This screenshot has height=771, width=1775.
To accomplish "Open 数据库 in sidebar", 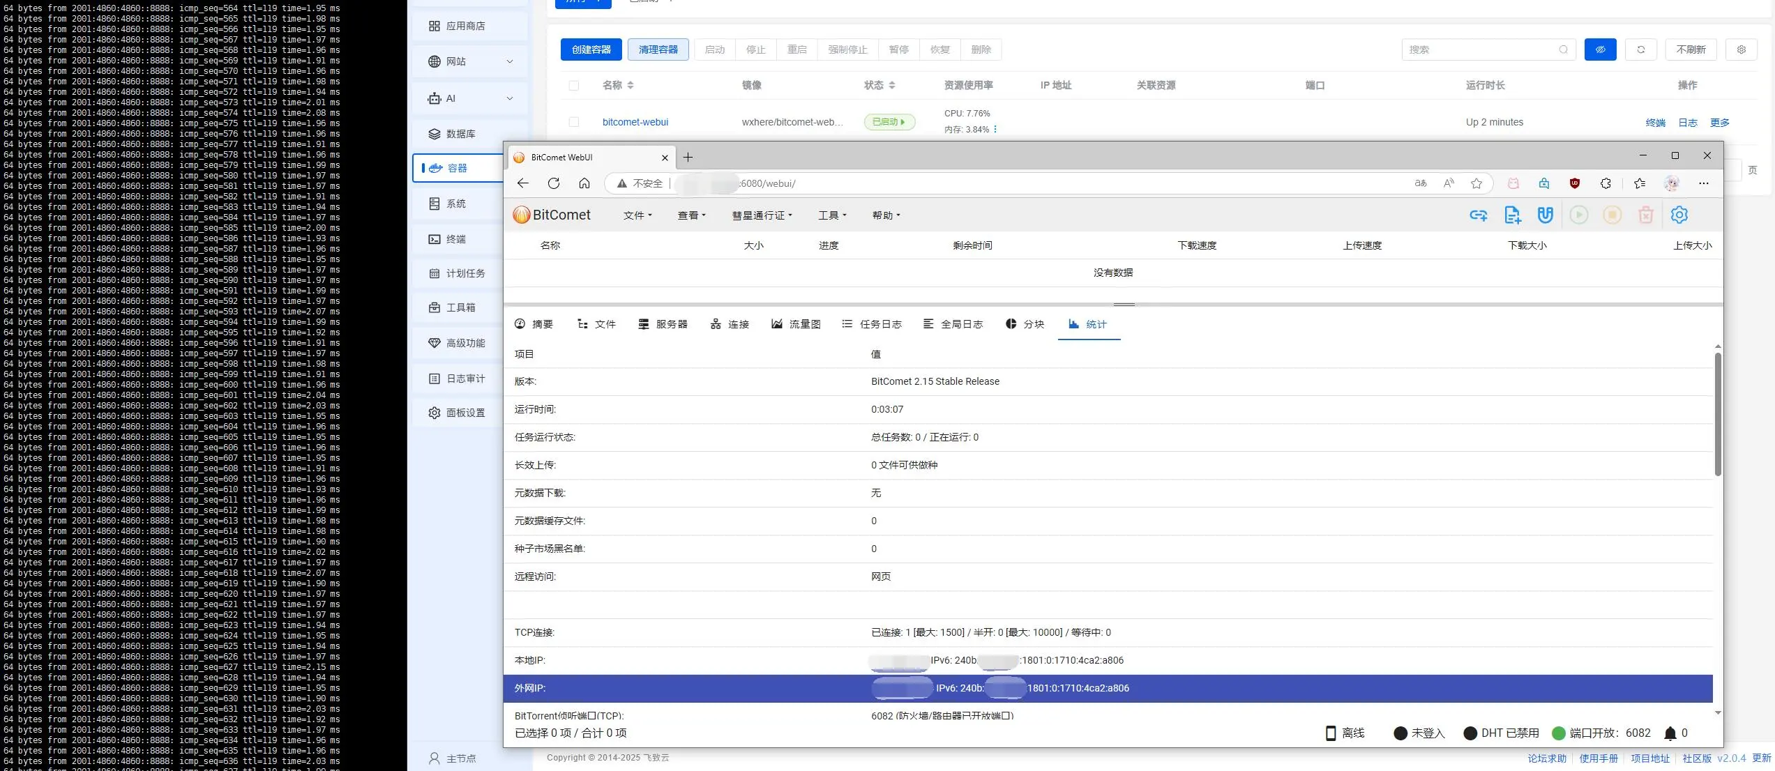I will click(471, 134).
